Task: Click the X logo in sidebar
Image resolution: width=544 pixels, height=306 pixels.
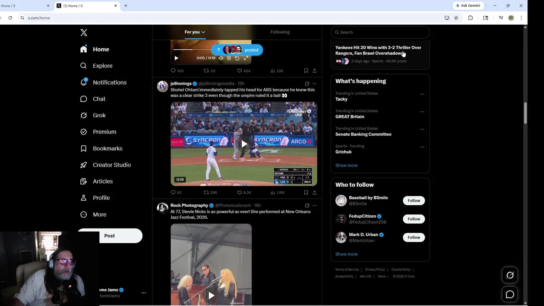Action: (84, 33)
